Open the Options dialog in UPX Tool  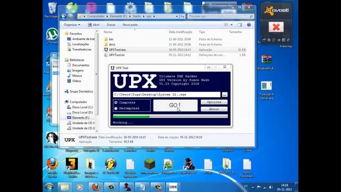[x=214, y=102]
